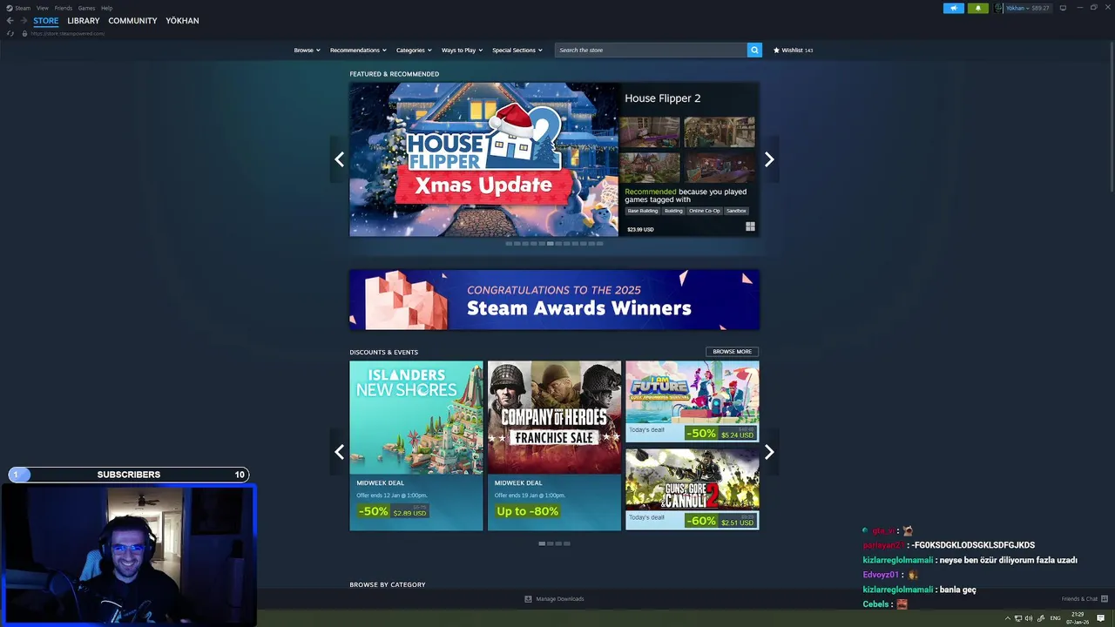Expand the Categories dropdown

[x=414, y=51]
